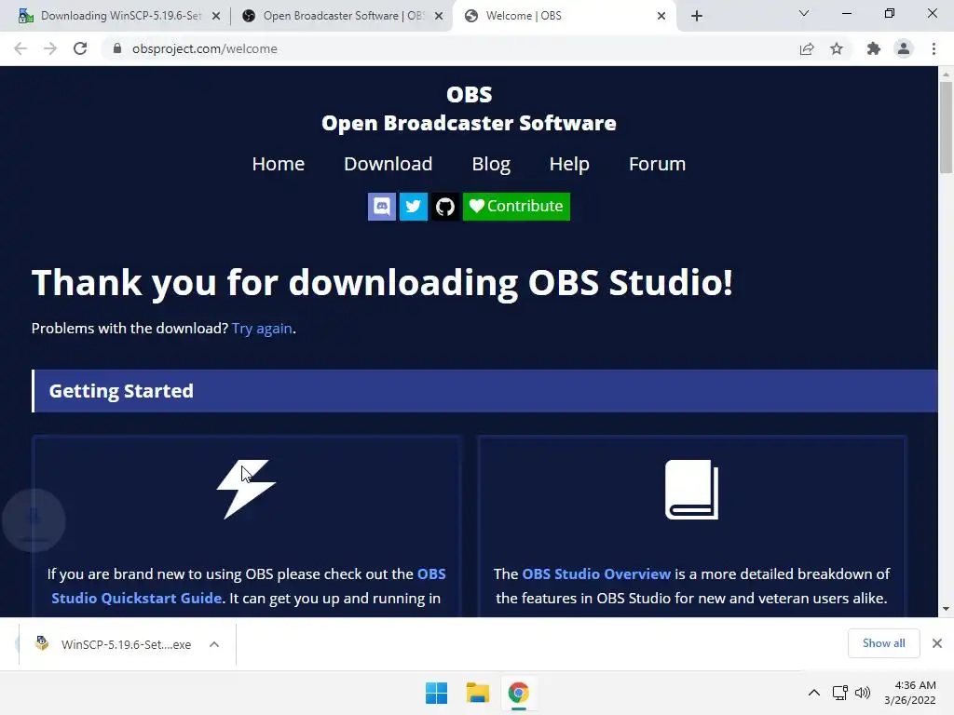Open the Twitter icon link
Image resolution: width=954 pixels, height=715 pixels.
(413, 207)
